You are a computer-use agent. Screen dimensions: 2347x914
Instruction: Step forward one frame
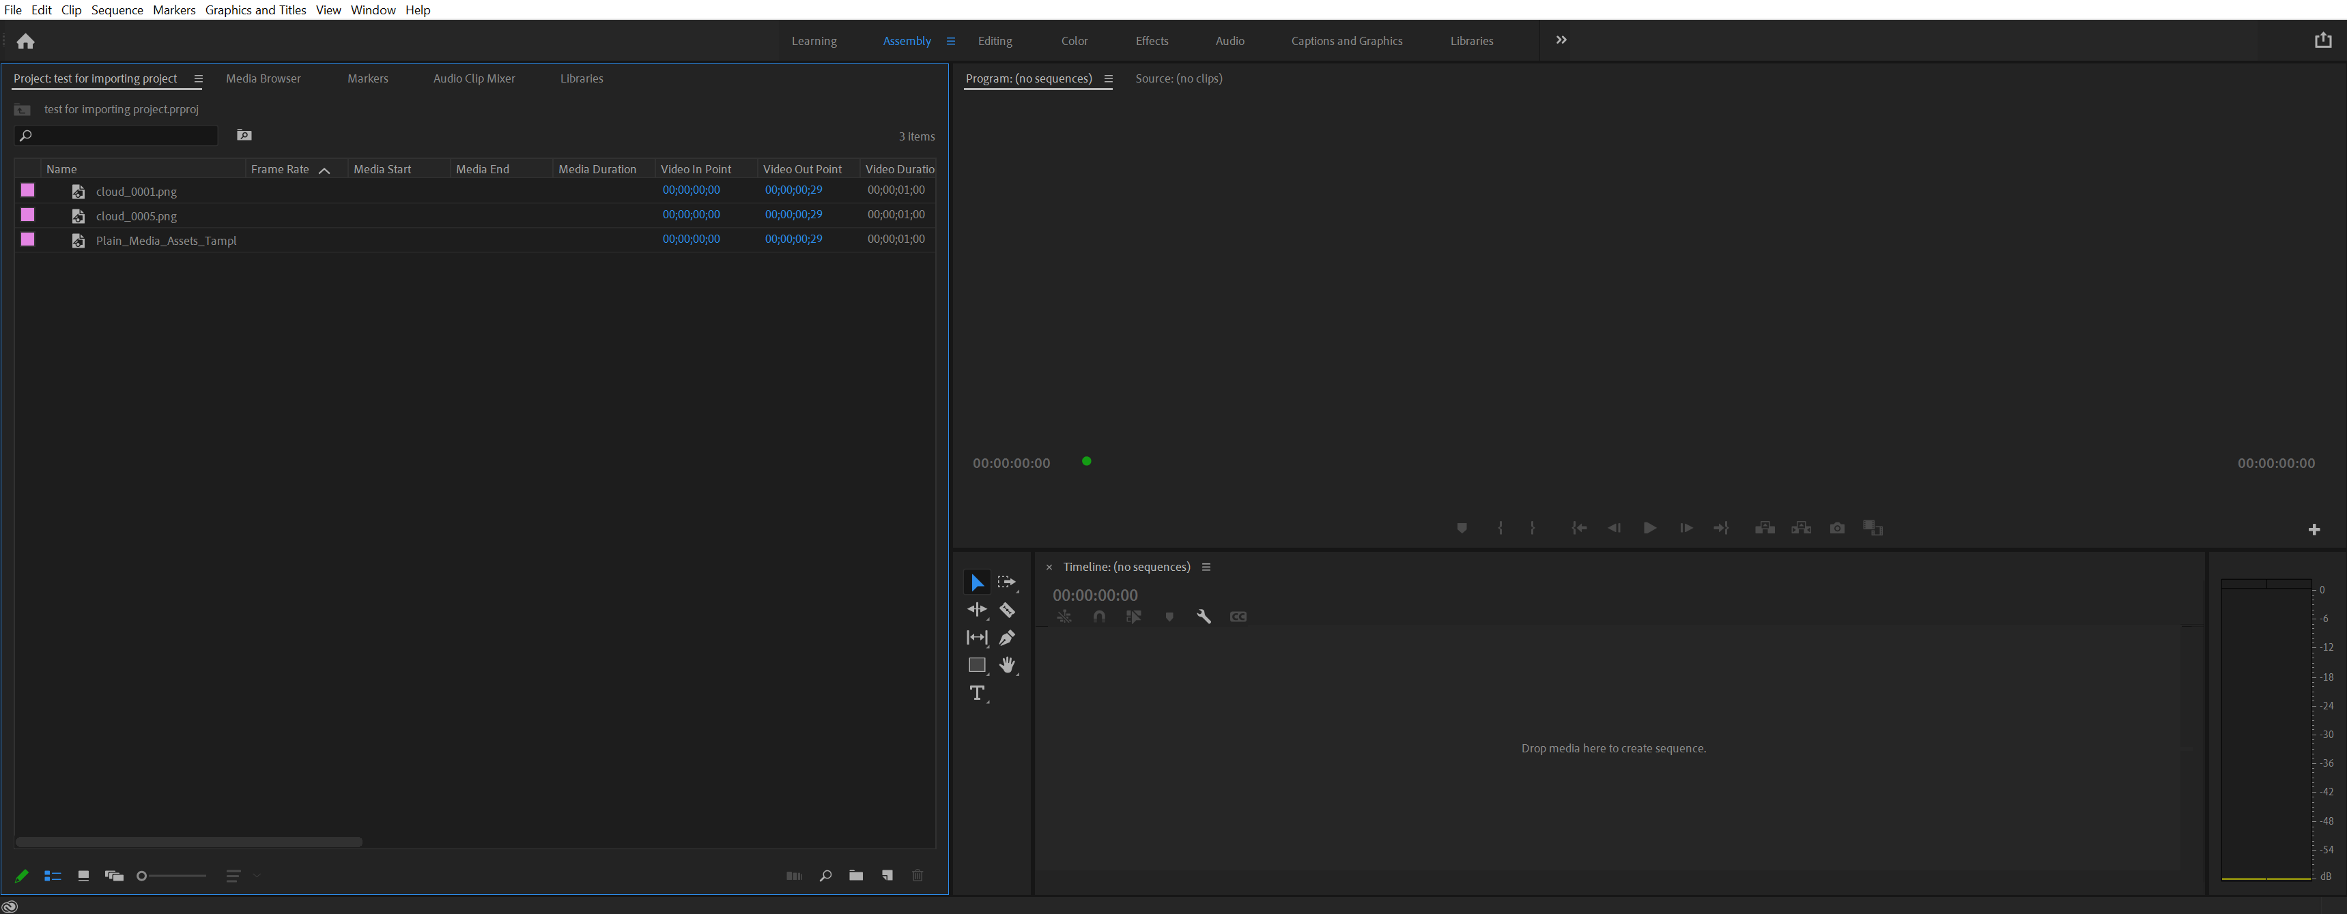pos(1685,528)
